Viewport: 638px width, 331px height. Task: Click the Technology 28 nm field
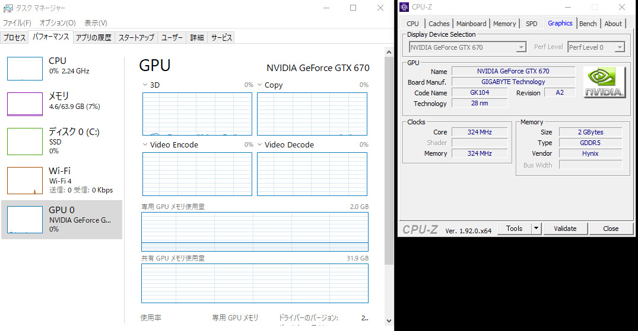[480, 103]
